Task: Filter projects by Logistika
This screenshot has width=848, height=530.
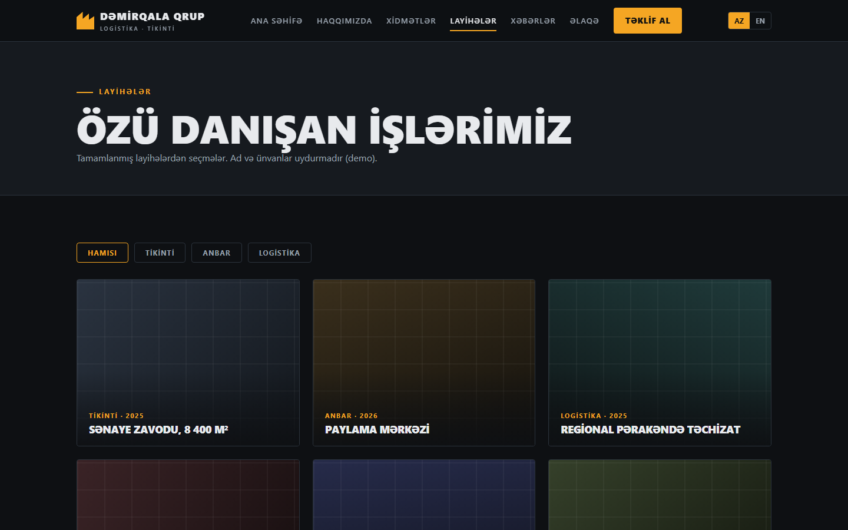Action: pos(280,253)
